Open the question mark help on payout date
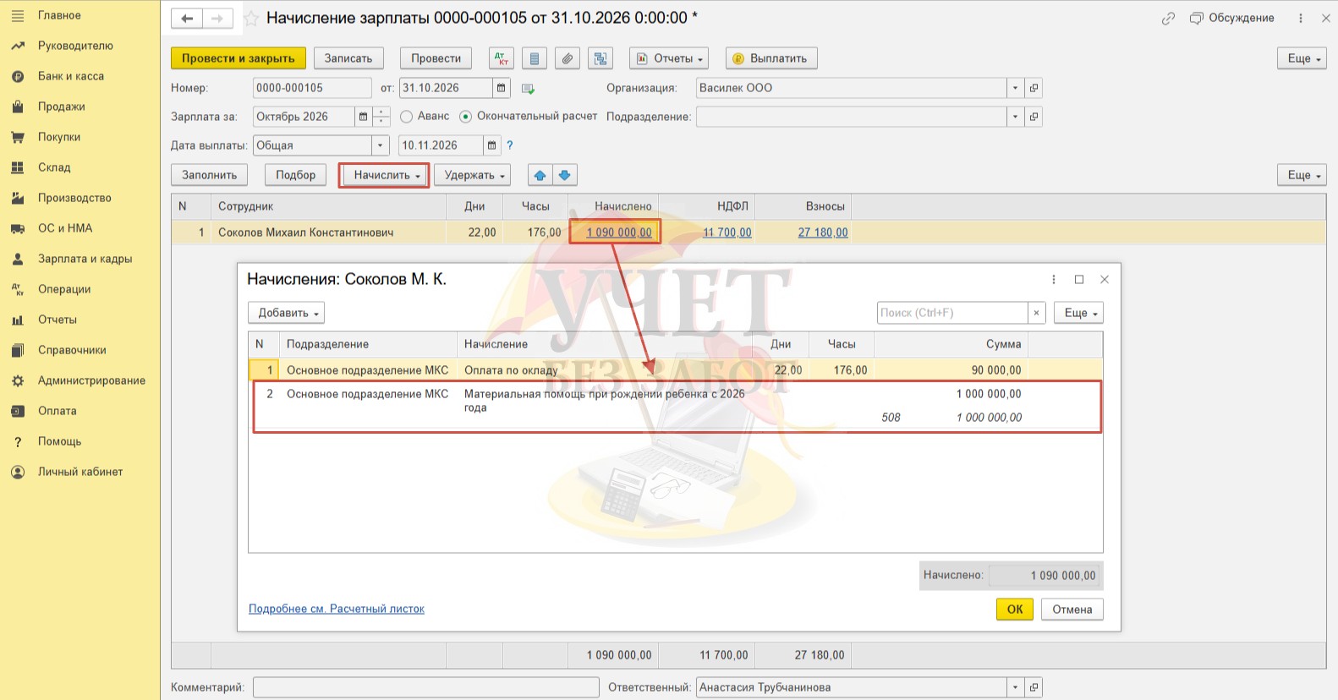The width and height of the screenshot is (1338, 700). pos(510,145)
